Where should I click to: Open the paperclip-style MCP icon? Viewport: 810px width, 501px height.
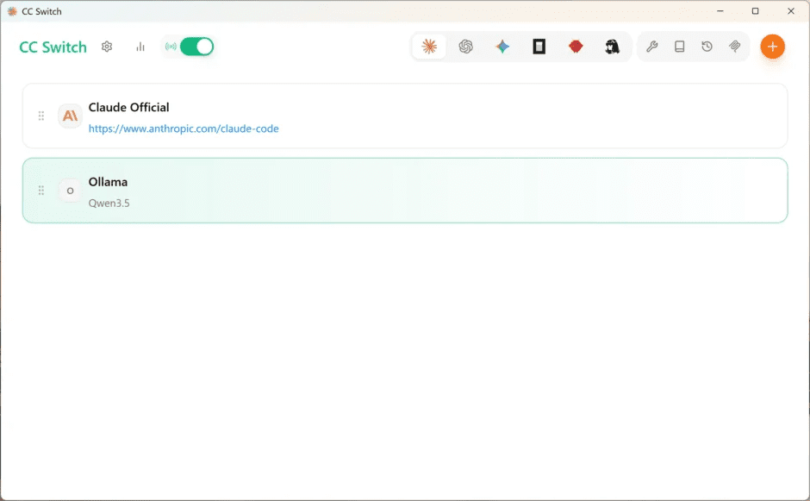tap(734, 47)
